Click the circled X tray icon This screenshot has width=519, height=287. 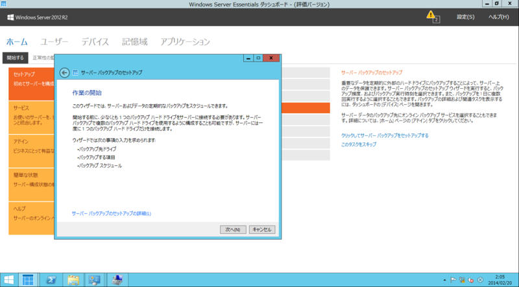480,280
